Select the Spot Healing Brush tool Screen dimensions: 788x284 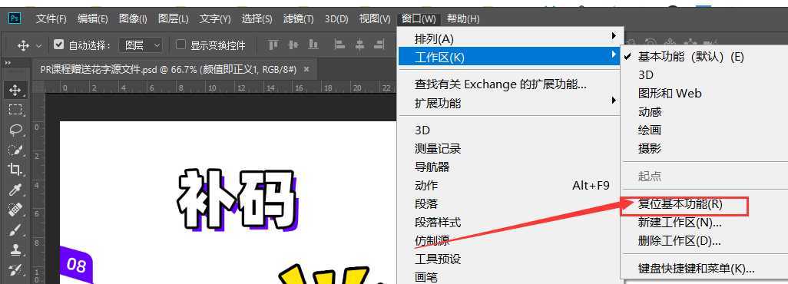coord(15,210)
